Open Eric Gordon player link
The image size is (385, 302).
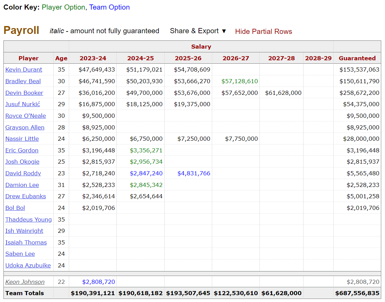[x=22, y=150]
